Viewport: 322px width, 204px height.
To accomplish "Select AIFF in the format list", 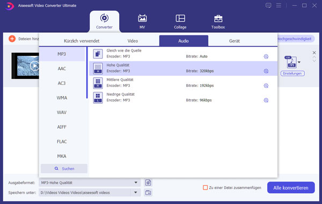I will pos(62,127).
